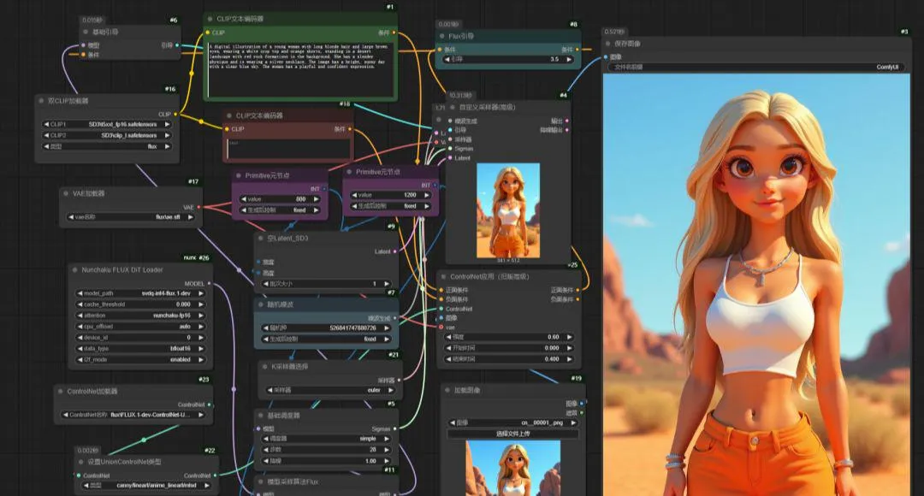Click 正面条件 output socket on ControlNet应用 node

point(577,290)
